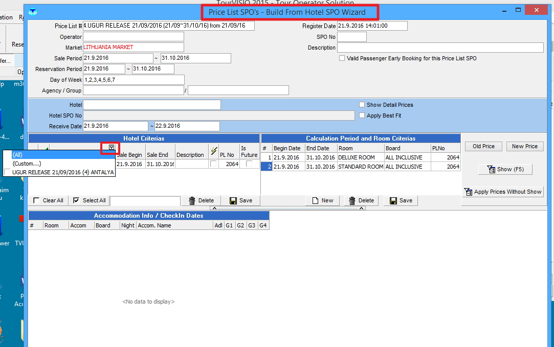
Task: Select (All) in the filter list
Action: tap(18, 154)
